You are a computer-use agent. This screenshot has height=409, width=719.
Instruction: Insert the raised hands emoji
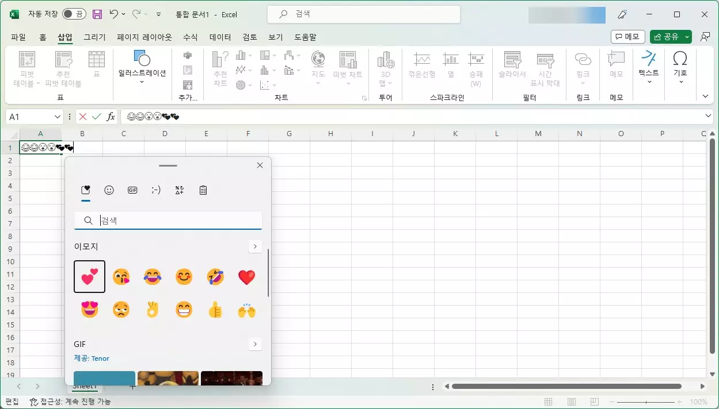[246, 310]
